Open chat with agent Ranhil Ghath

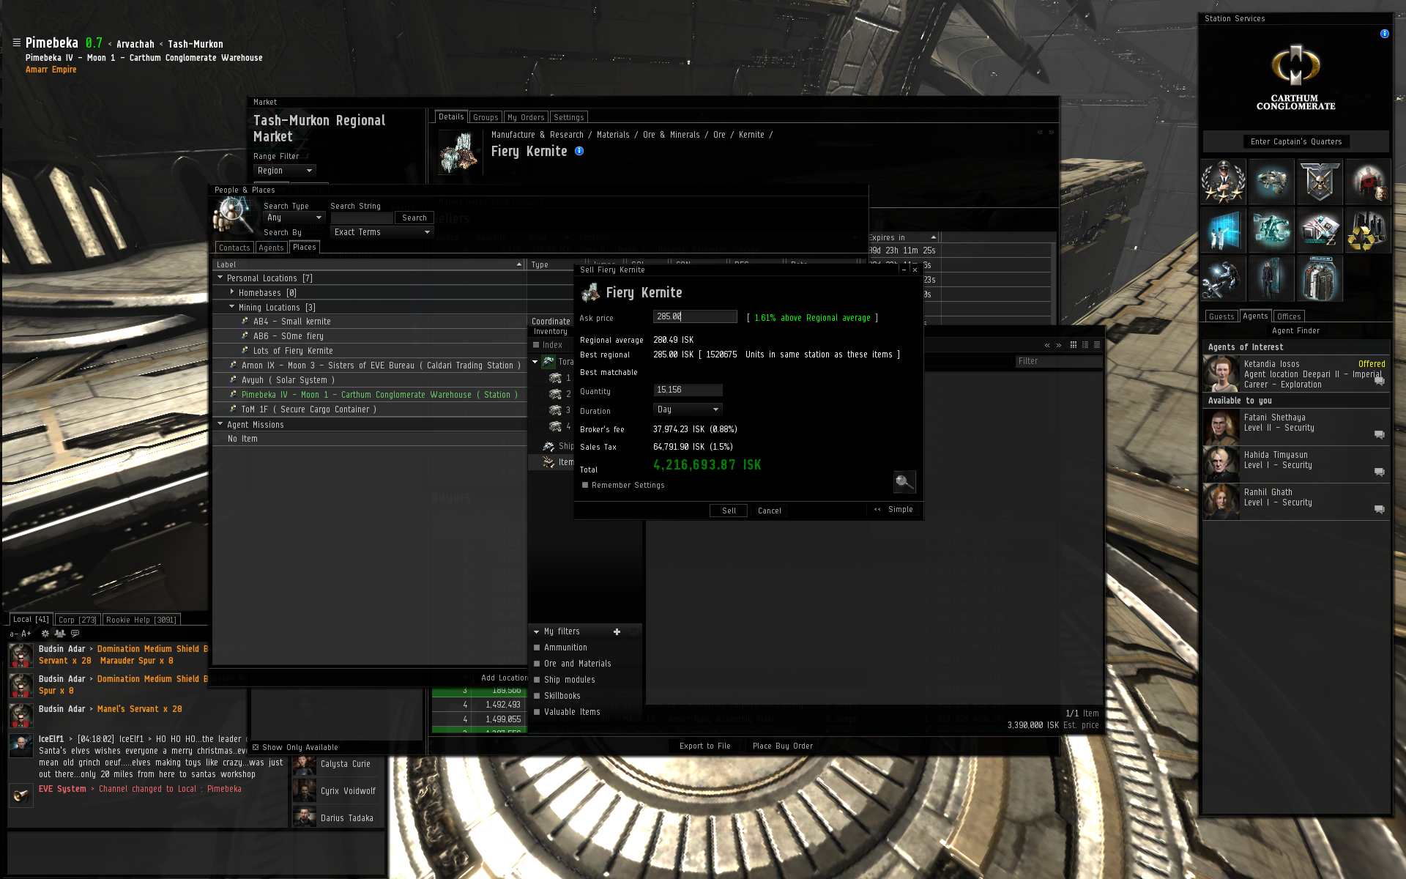[x=1379, y=509]
